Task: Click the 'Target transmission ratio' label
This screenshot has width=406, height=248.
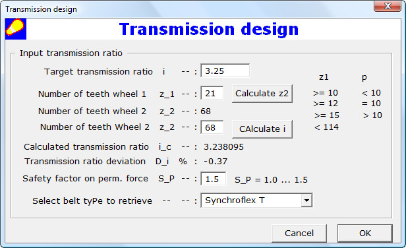Action: (98, 71)
